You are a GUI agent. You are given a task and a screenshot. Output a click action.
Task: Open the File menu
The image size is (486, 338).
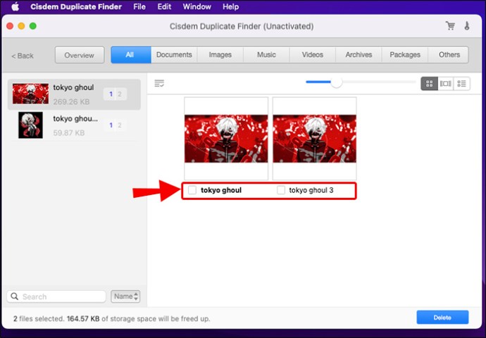click(x=139, y=6)
